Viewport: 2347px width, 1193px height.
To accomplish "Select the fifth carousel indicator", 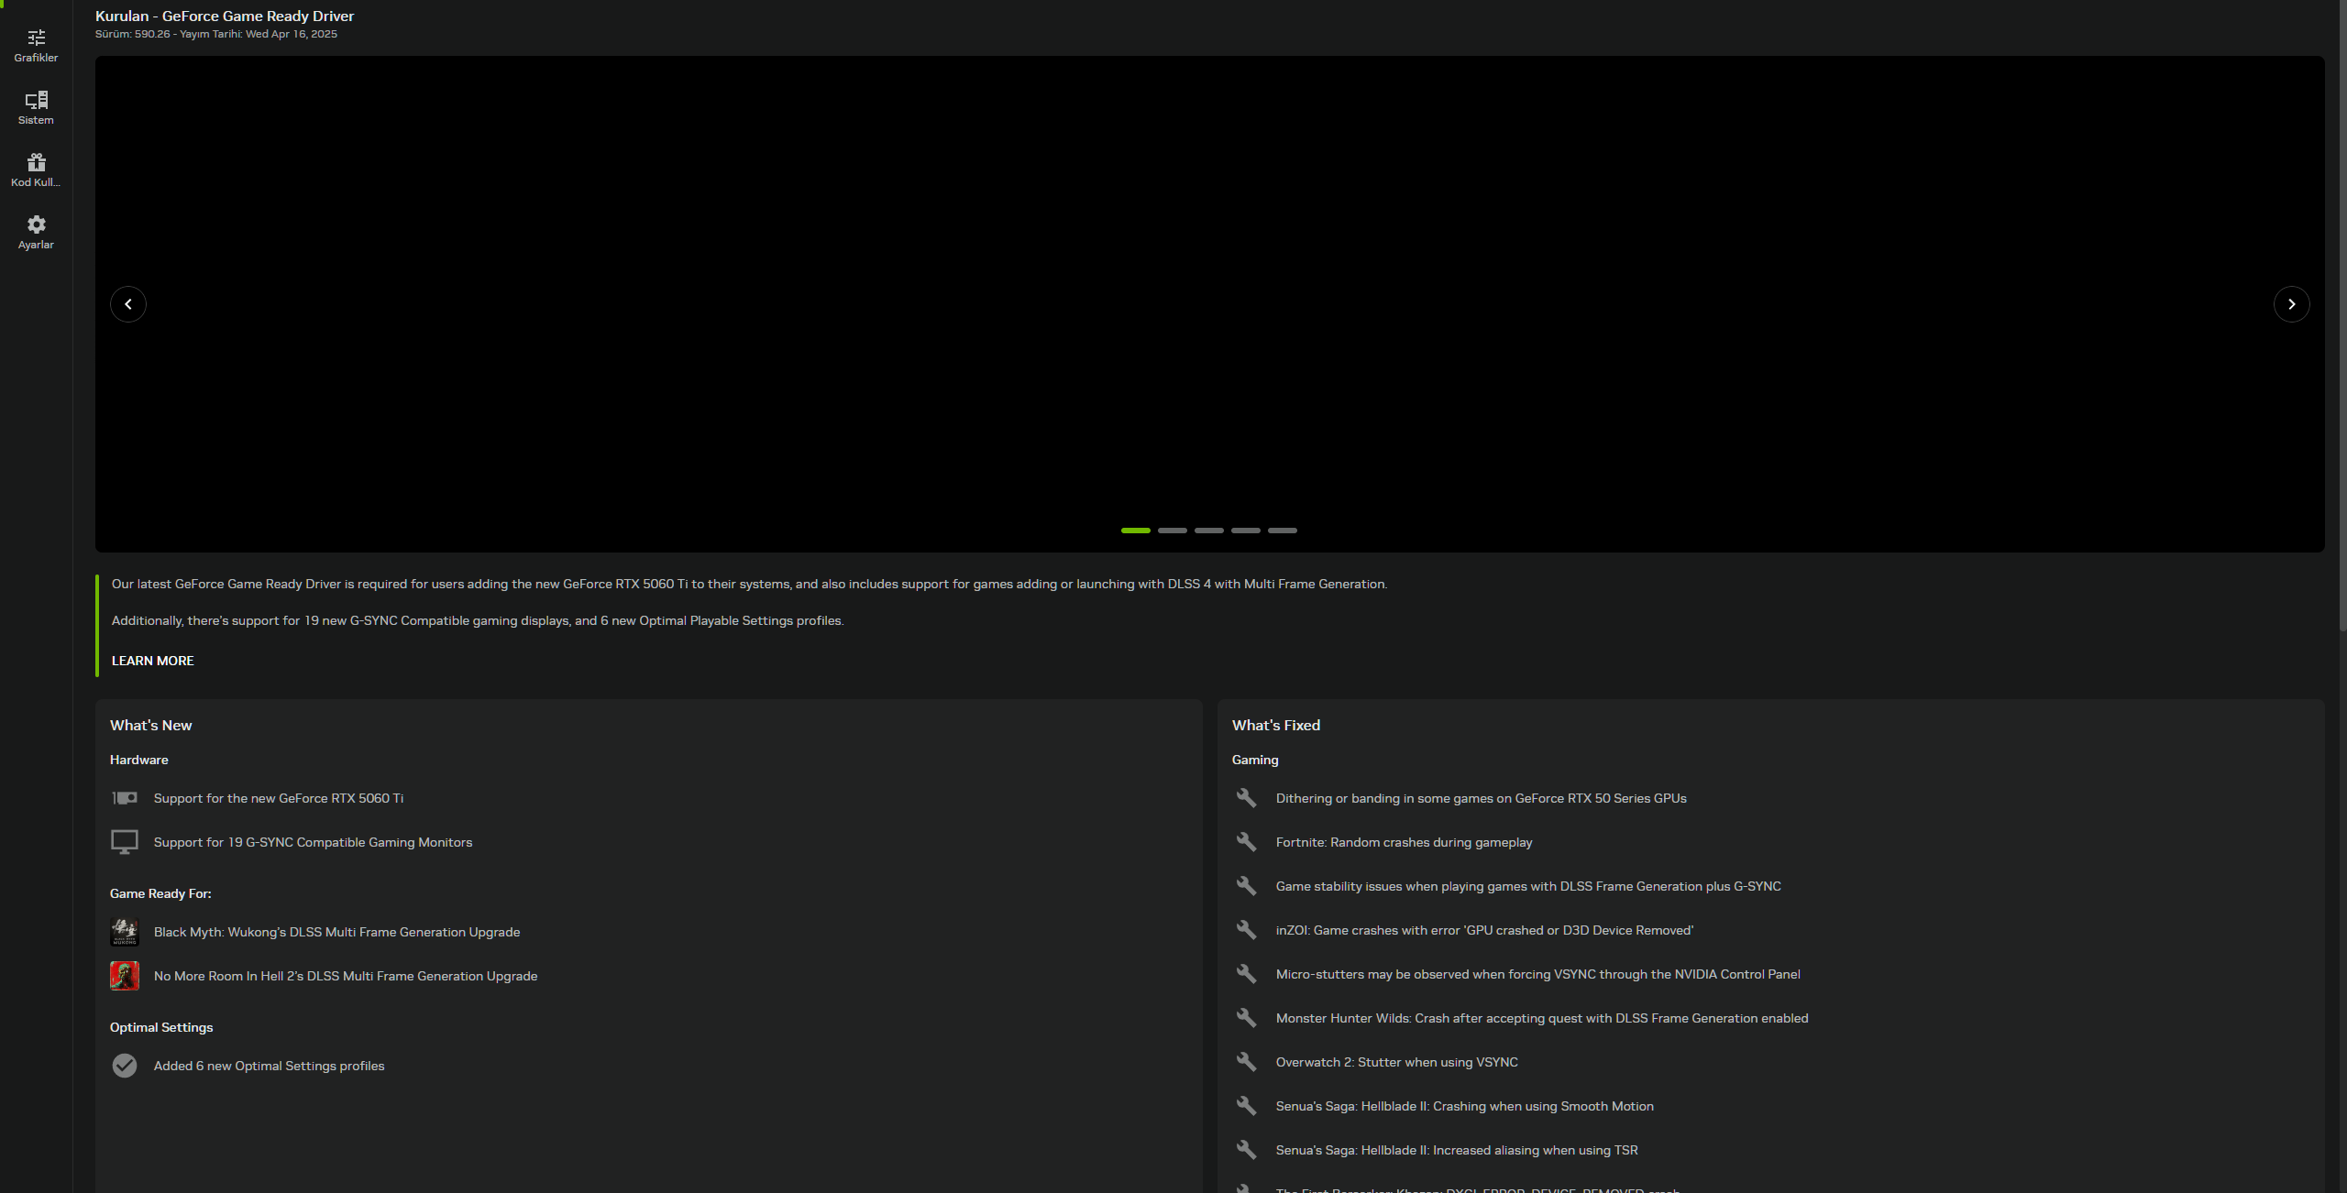I will [1282, 531].
